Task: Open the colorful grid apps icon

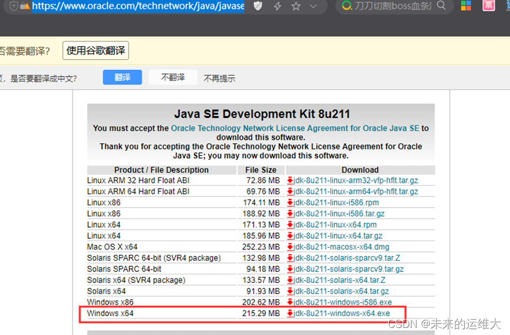Action: click(466, 5)
